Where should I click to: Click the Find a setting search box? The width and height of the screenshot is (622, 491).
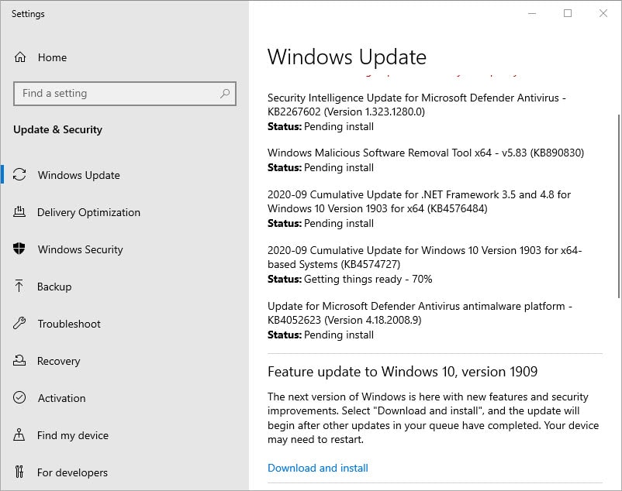(125, 94)
